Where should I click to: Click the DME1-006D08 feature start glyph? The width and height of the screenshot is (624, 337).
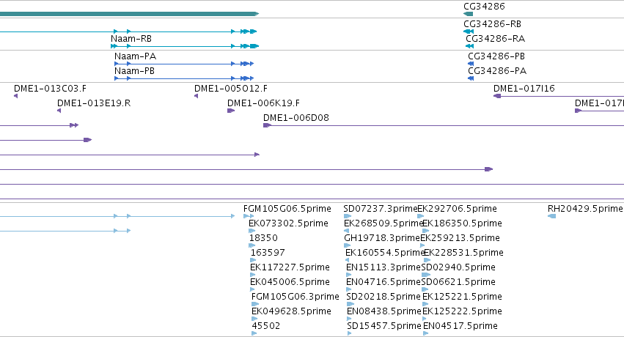(267, 125)
